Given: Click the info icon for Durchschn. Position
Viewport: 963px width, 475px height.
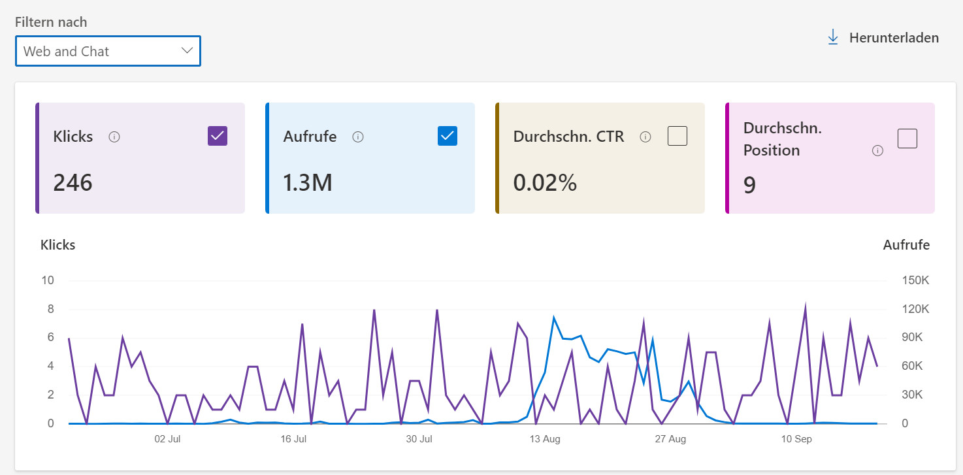Looking at the screenshot, I should click(x=877, y=150).
